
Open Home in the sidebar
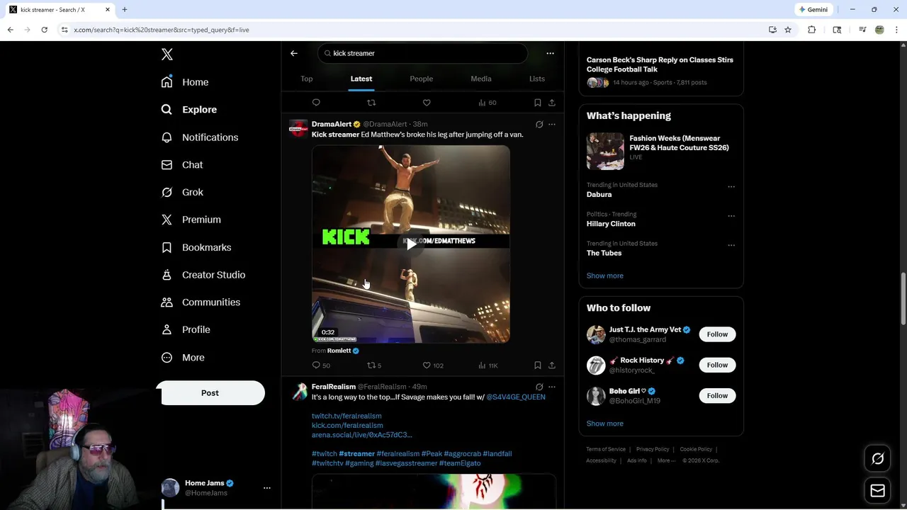[185, 82]
